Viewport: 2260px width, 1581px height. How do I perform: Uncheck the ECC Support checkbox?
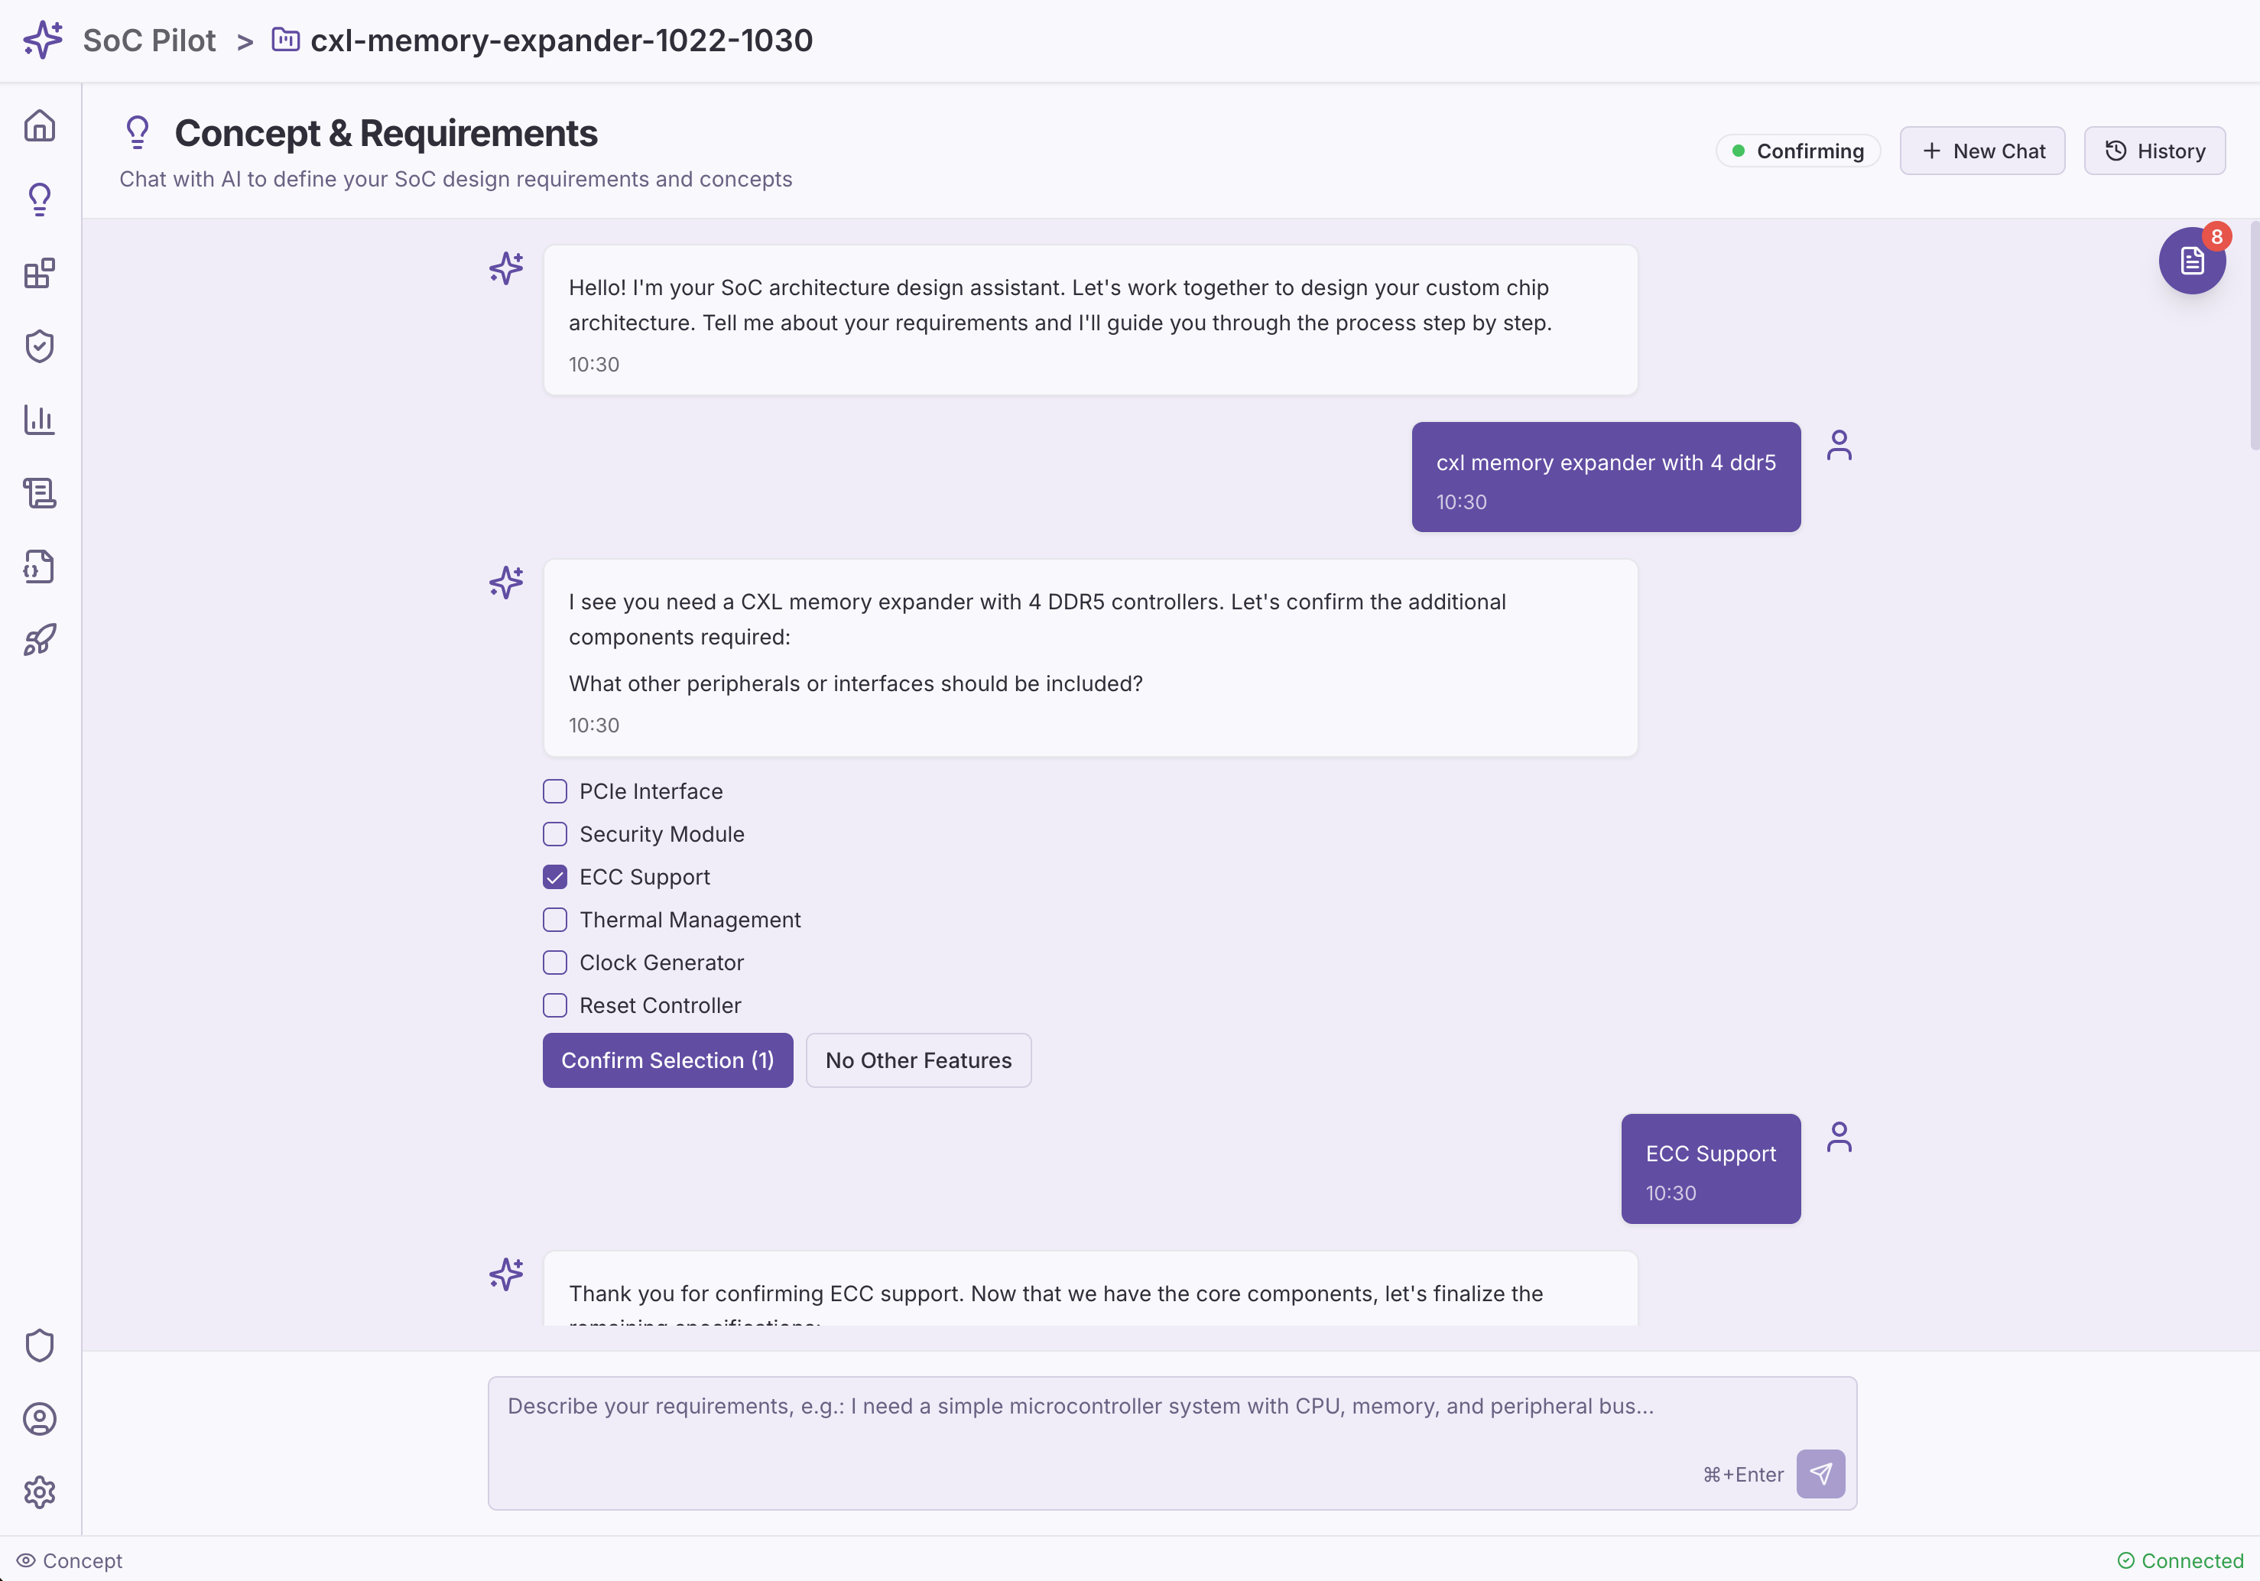555,877
